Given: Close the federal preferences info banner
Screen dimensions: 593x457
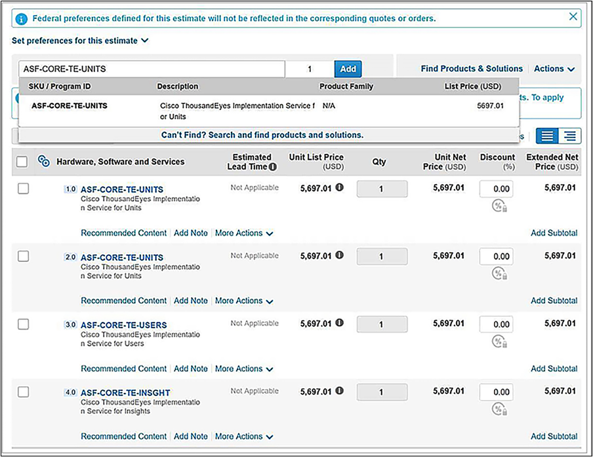Looking at the screenshot, I should (x=573, y=16).
